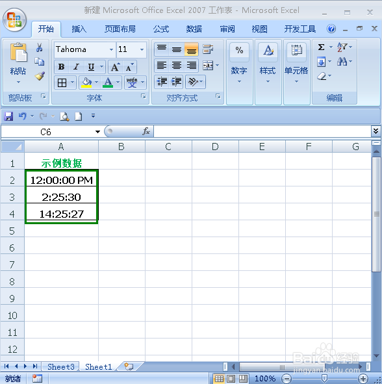Image resolution: width=382 pixels, height=384 pixels.
Task: Zoom out with the minus button
Action: (286, 379)
